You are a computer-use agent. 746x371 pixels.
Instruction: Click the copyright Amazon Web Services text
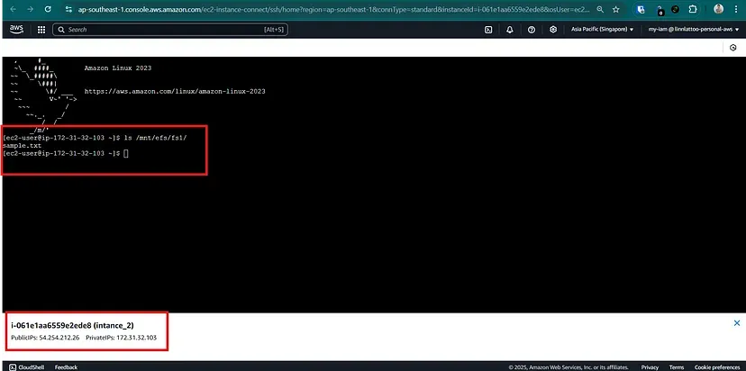click(569, 367)
